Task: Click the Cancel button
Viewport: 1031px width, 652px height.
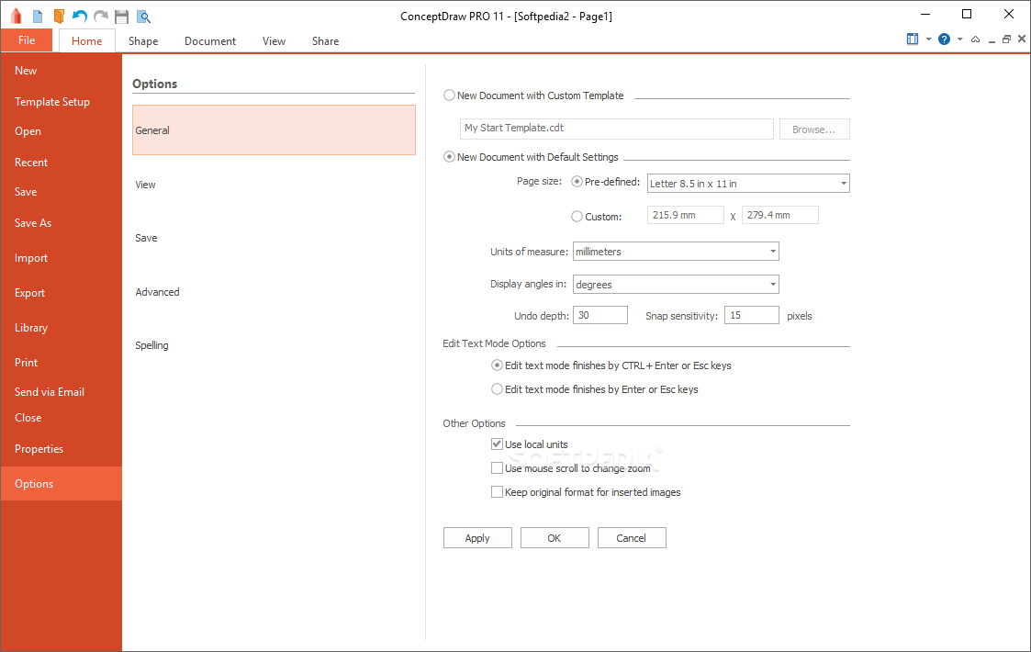Action: pos(632,537)
